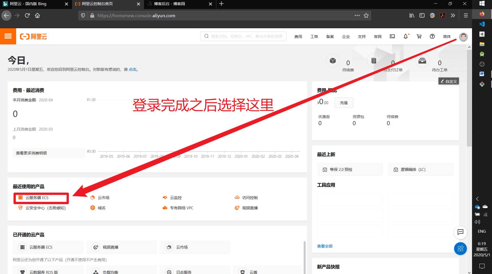The image size is (492, 274).
Task: Show more toolbar extensions chevron
Action: coord(453,15)
